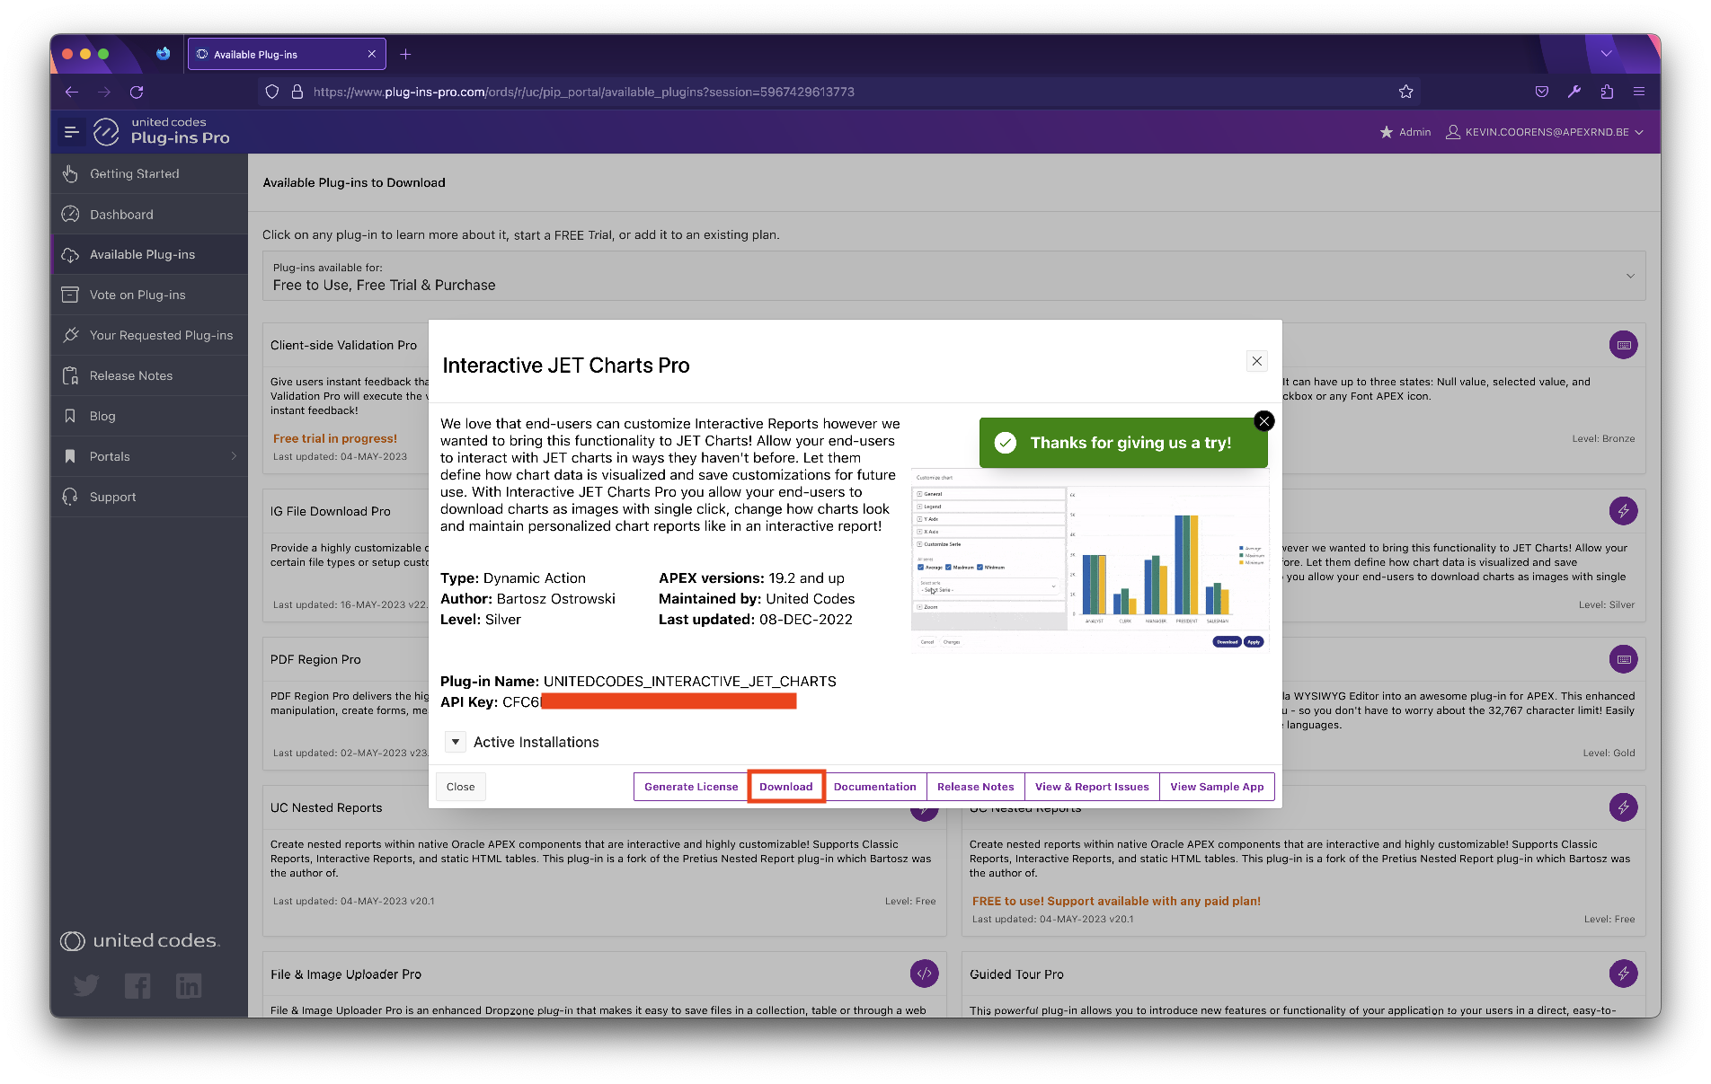Open the Firefox application menu
The height and width of the screenshot is (1084, 1711).
click(x=1639, y=92)
